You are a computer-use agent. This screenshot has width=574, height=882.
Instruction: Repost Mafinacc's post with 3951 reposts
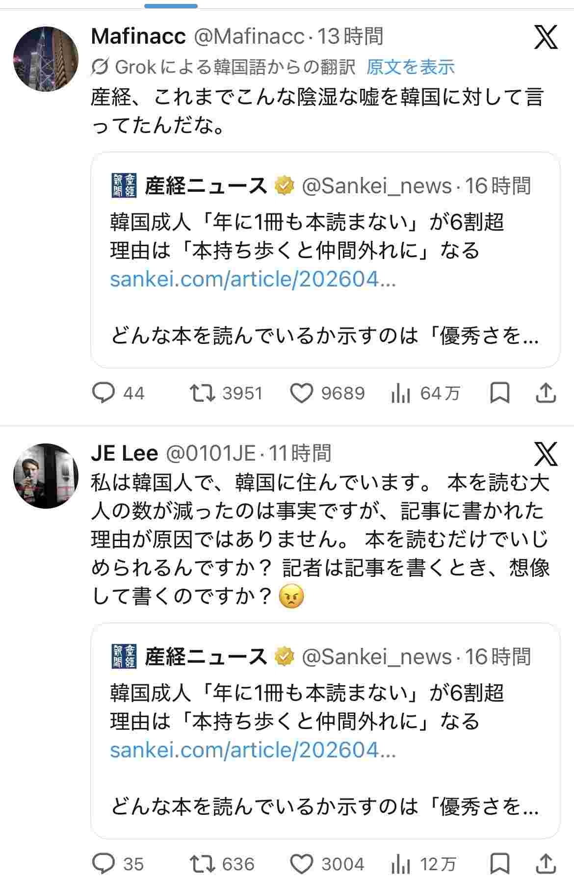pos(203,393)
